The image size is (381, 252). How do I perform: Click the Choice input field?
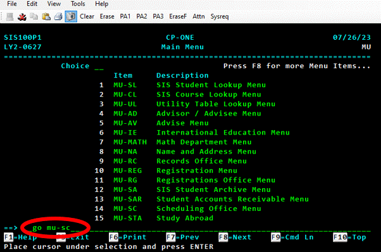99,66
